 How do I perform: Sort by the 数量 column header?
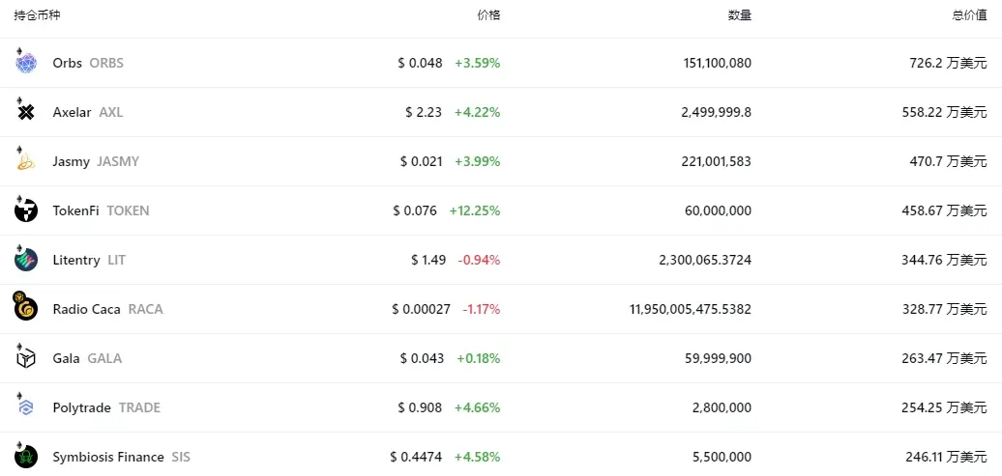739,15
